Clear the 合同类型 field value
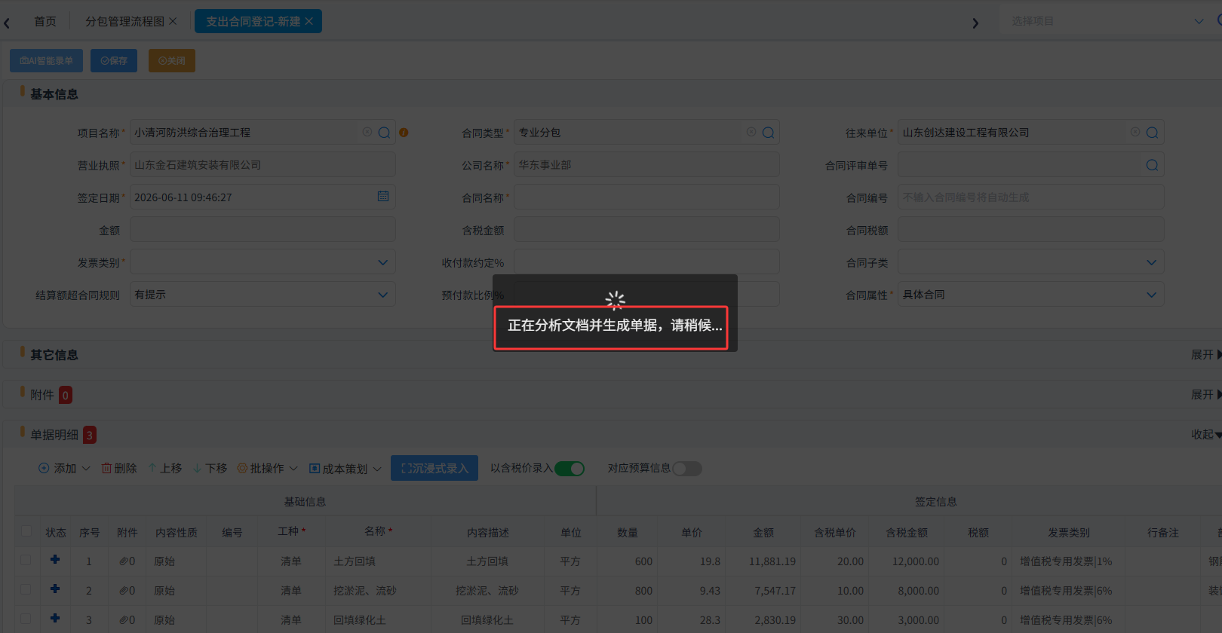 751,132
